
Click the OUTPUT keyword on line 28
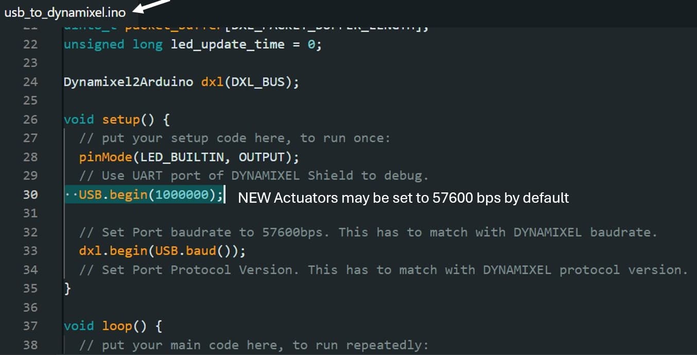click(x=262, y=157)
